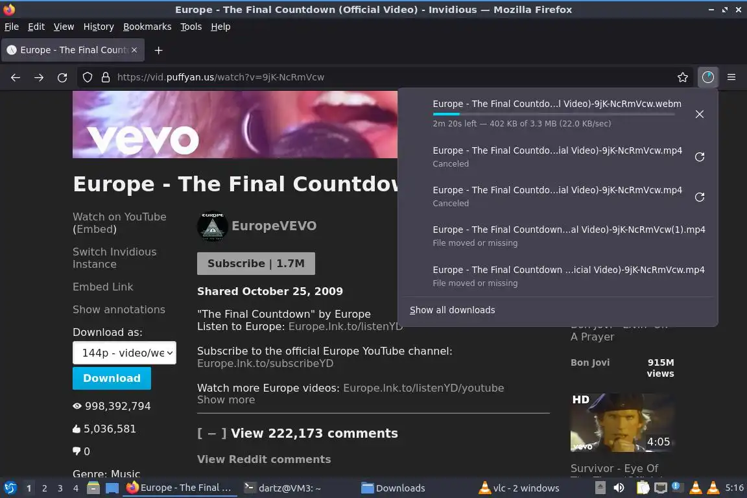Click Show annotations link
747x498 pixels.
119,310
